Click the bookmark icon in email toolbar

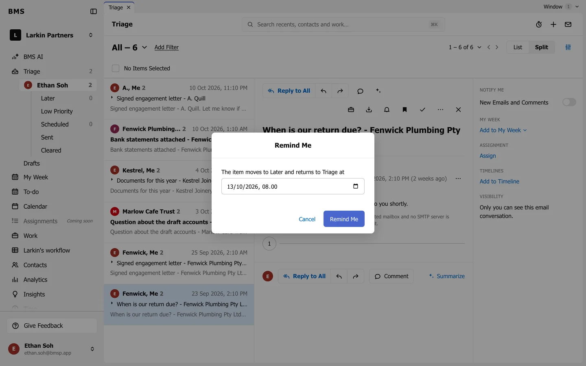[405, 110]
